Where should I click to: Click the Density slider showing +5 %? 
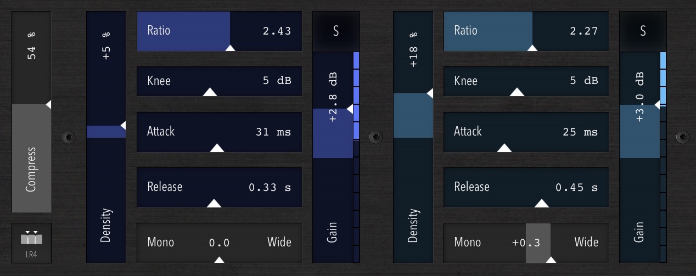coord(106,137)
